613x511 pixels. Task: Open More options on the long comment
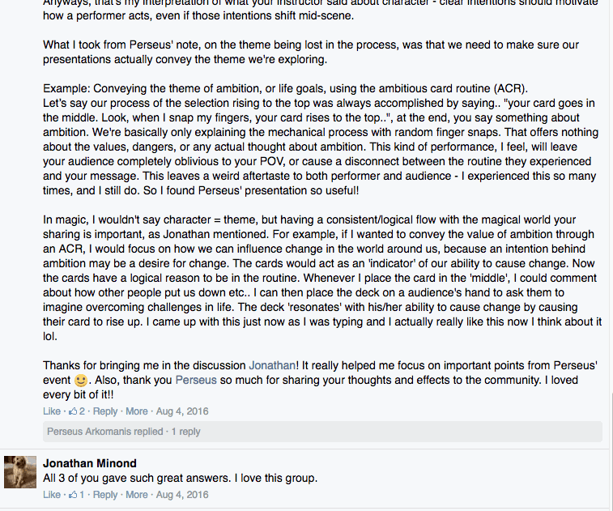click(136, 411)
